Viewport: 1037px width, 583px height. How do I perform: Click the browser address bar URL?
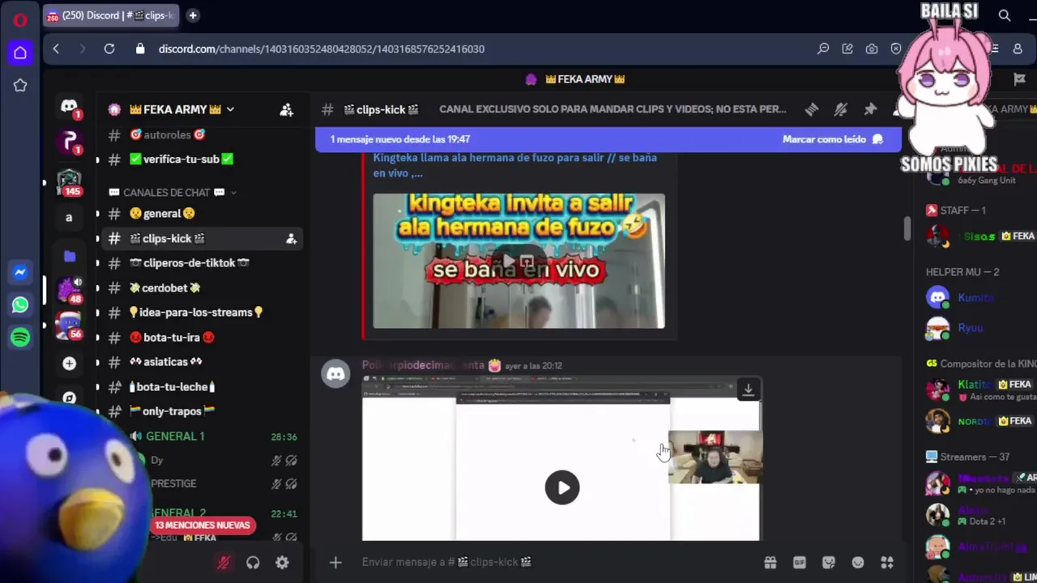[322, 49]
